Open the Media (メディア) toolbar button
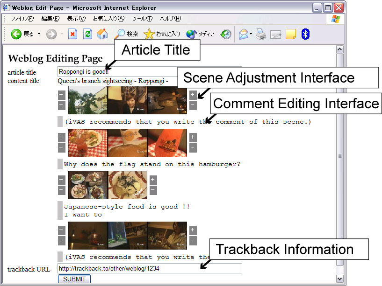This screenshot has width=382, height=286. (x=200, y=34)
